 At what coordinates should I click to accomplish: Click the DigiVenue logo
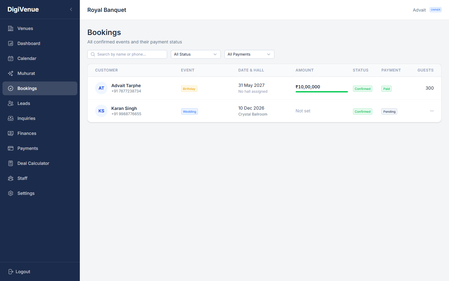coord(23,9)
